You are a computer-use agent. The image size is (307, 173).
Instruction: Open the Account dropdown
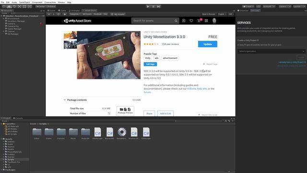coord(269,6)
